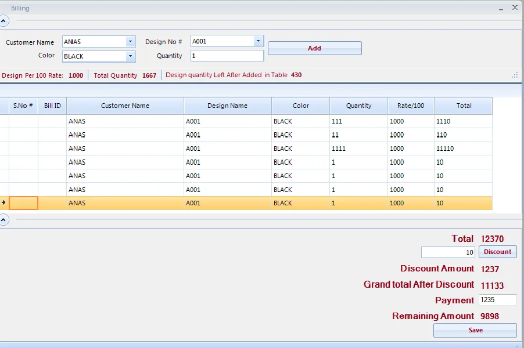Select the quantity cell showing 11
The width and height of the screenshot is (524, 348).
tap(358, 135)
